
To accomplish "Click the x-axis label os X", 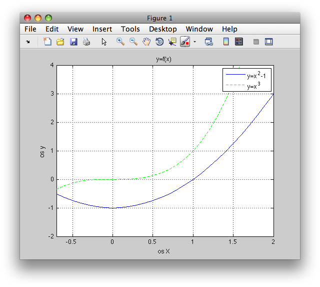I will coord(163,251).
